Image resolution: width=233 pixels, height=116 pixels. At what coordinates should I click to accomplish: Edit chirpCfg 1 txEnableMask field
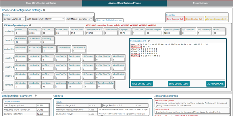coord(118,60)
